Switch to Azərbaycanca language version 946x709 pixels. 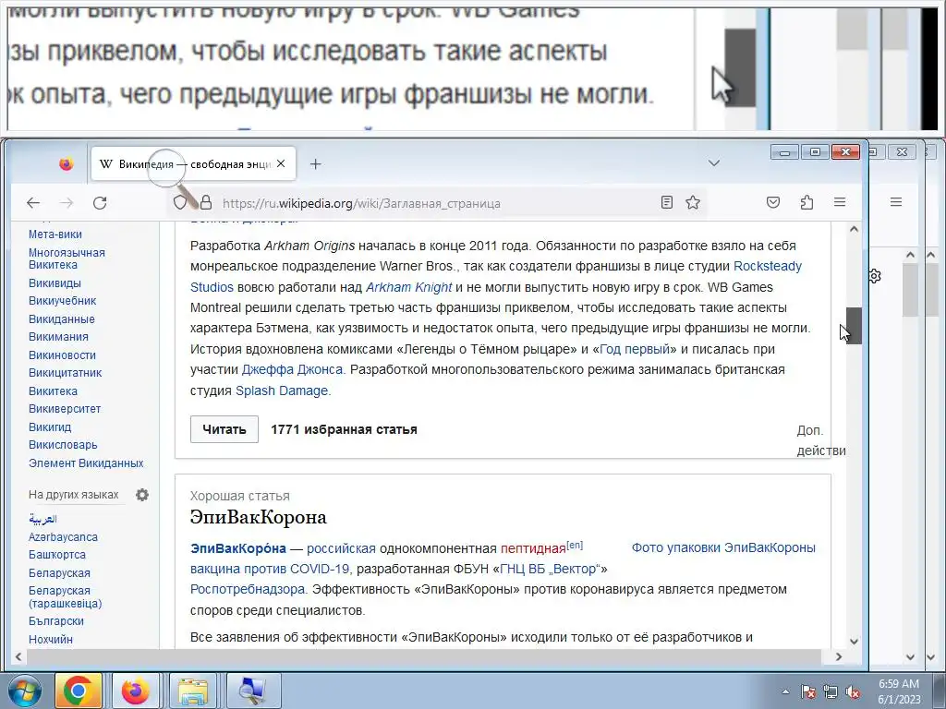pos(63,536)
